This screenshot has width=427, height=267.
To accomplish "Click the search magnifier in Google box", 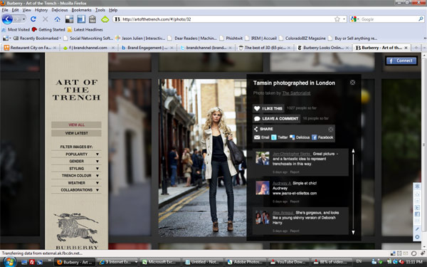I will coord(421,19).
